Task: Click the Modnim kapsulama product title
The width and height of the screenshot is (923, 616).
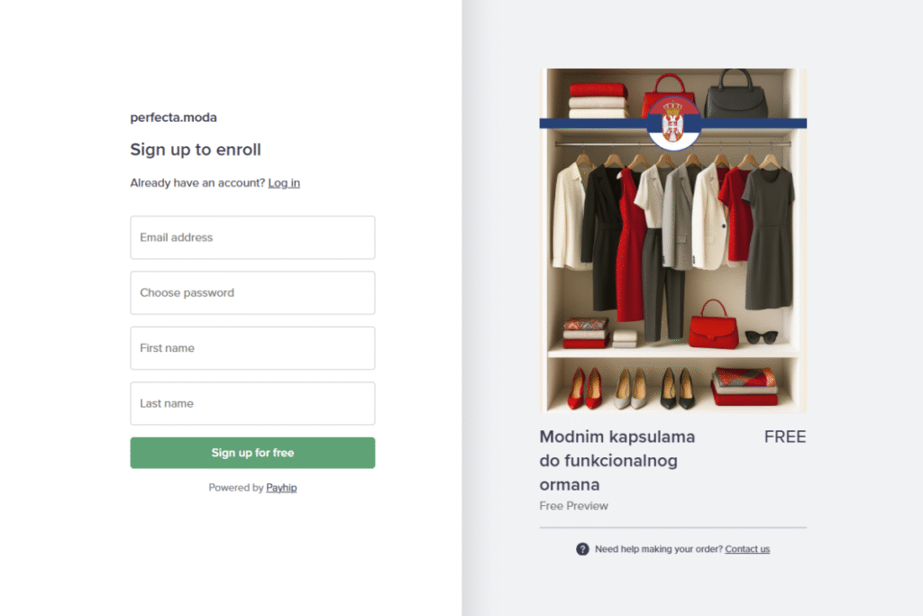Action: pyautogui.click(x=617, y=460)
